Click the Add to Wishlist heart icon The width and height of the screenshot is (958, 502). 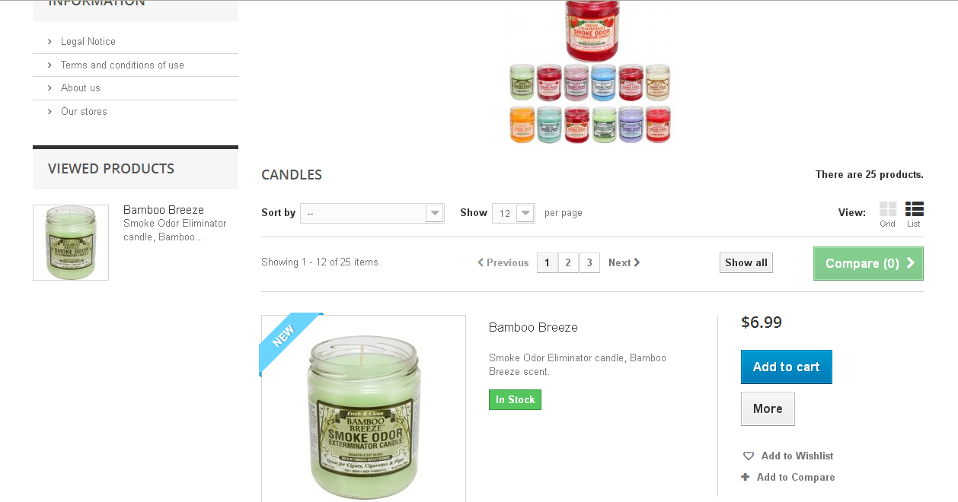point(749,456)
